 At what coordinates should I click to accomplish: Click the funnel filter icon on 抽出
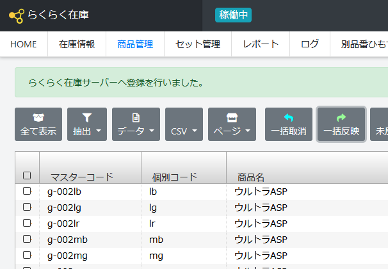87,118
